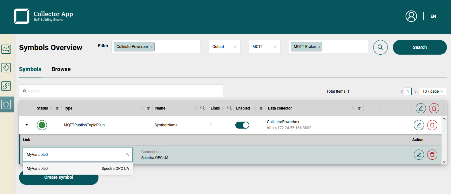The image size is (451, 194).
Task: Click the user profile icon
Action: [411, 16]
